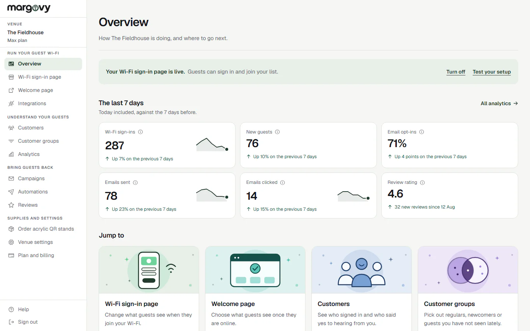Click the Help link
This screenshot has width=530, height=331.
point(43,309)
